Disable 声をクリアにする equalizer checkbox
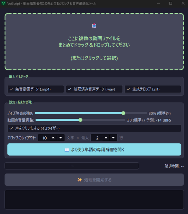This screenshot has height=214, width=188. pos(94,128)
